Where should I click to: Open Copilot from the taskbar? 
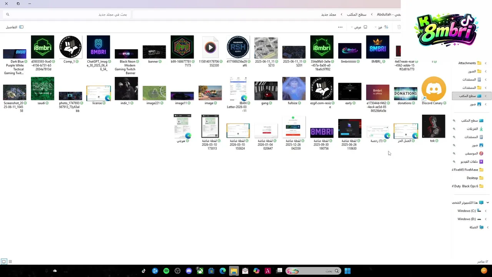point(256,271)
